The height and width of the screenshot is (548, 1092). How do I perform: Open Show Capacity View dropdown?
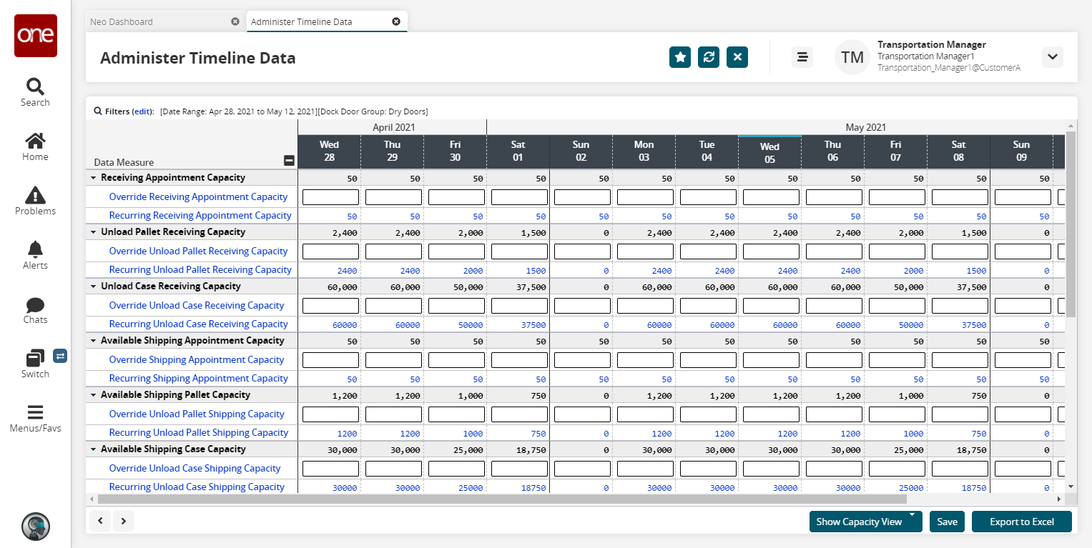tap(865, 522)
